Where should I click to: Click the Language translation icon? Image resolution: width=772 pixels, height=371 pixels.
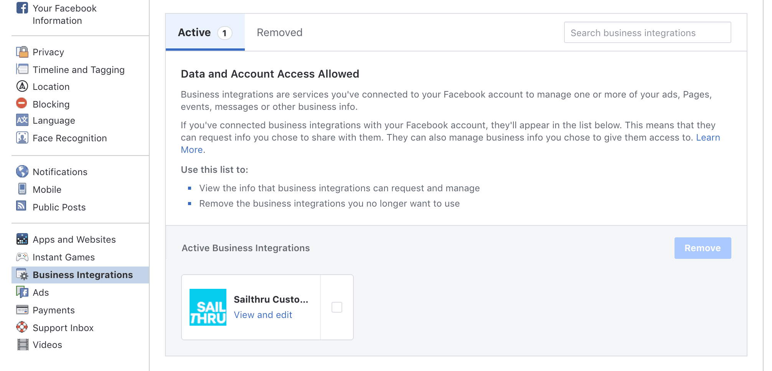tap(22, 120)
